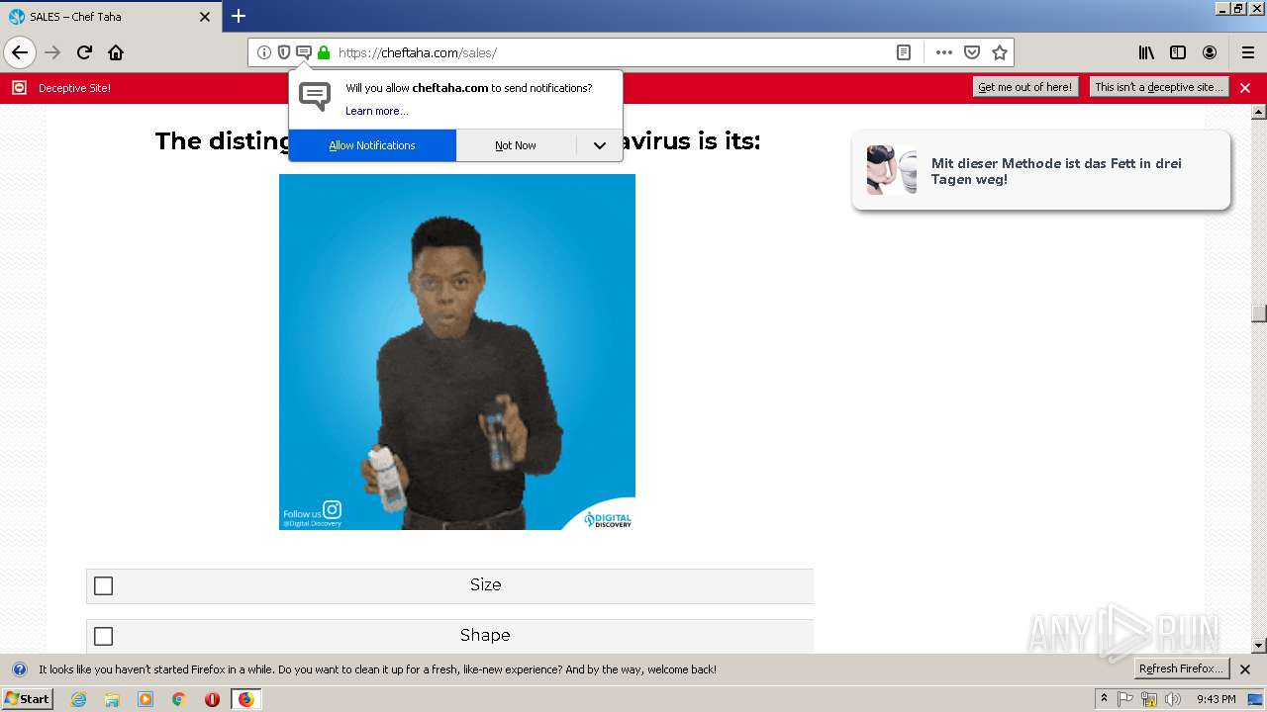The height and width of the screenshot is (712, 1267).
Task: Click the Show desktop button on the taskbar
Action: click(x=1256, y=699)
